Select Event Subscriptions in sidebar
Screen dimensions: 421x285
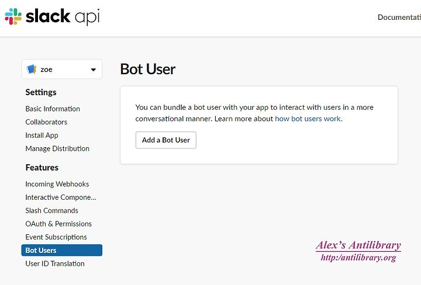coord(56,237)
